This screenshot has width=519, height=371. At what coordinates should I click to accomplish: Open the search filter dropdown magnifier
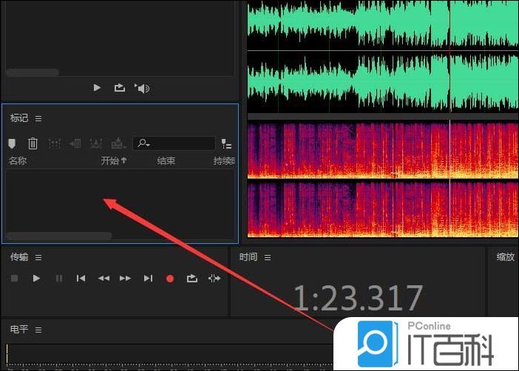click(143, 143)
